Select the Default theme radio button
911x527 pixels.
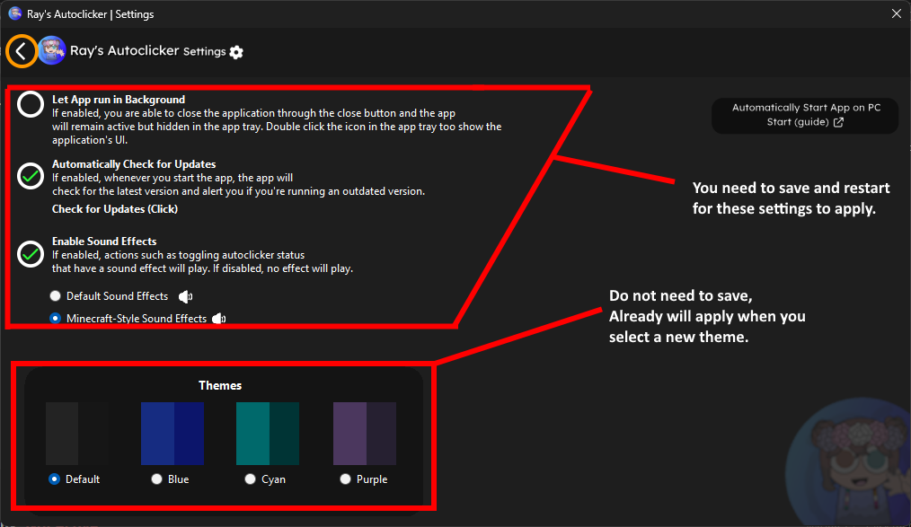point(55,479)
